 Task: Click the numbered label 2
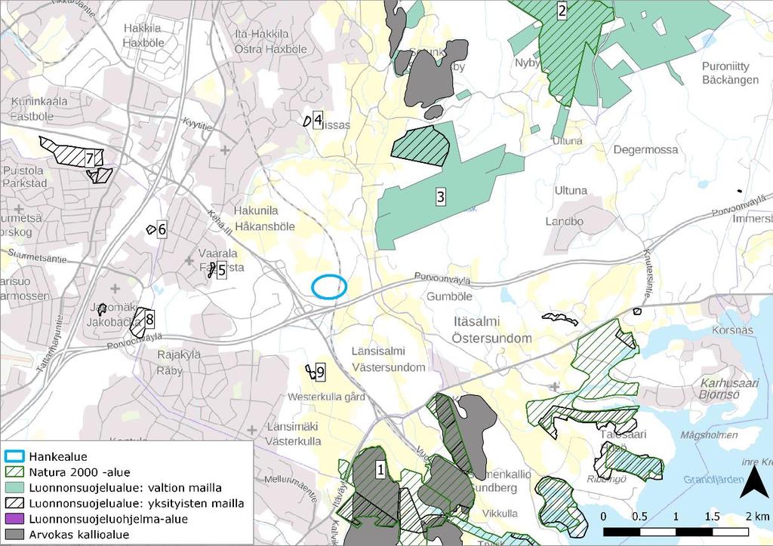point(562,11)
